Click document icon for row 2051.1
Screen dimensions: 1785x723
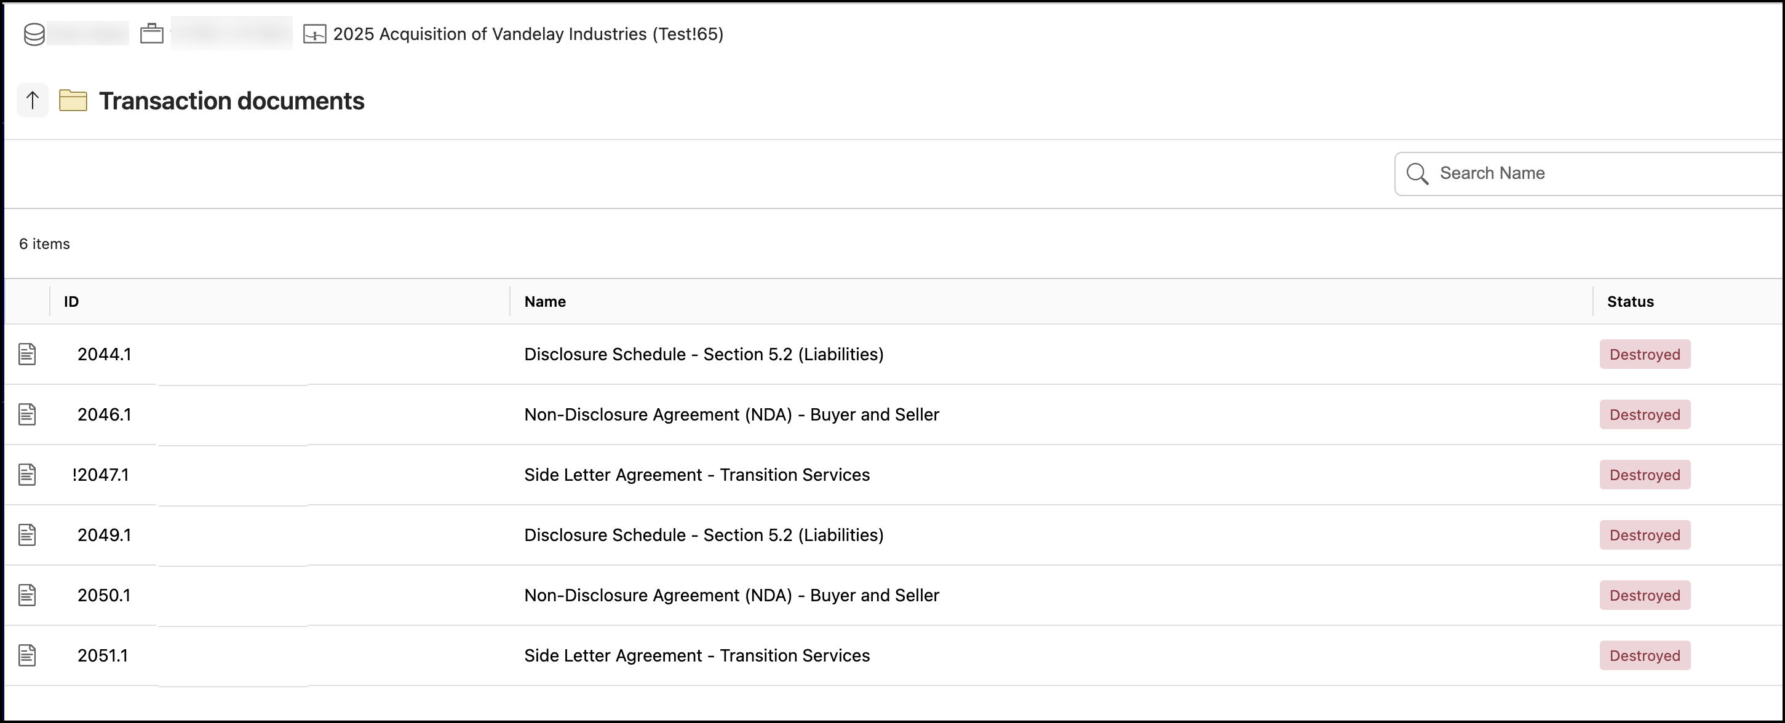pos(27,656)
